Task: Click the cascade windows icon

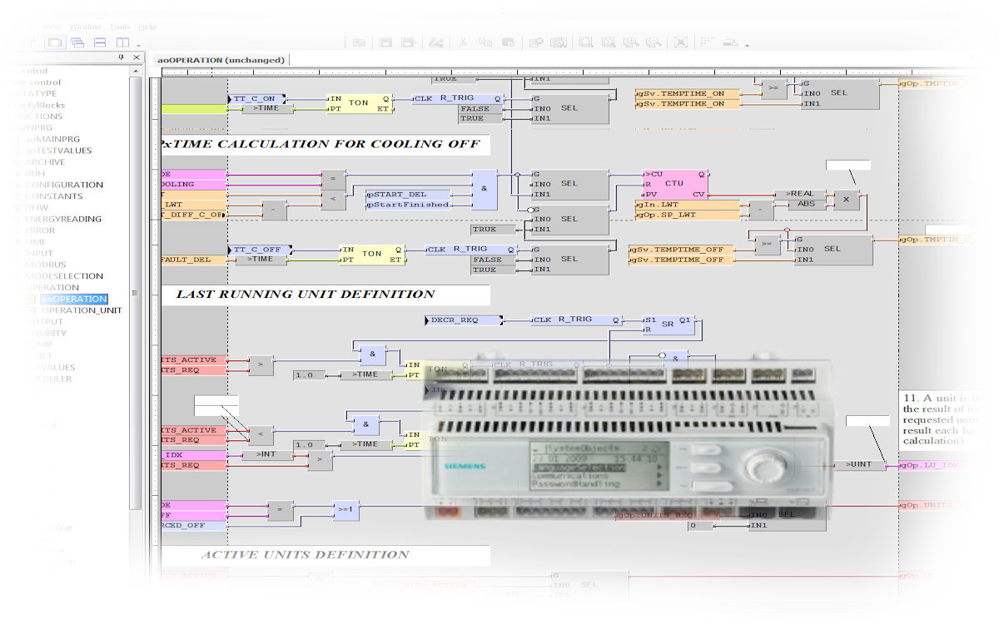Action: (77, 42)
